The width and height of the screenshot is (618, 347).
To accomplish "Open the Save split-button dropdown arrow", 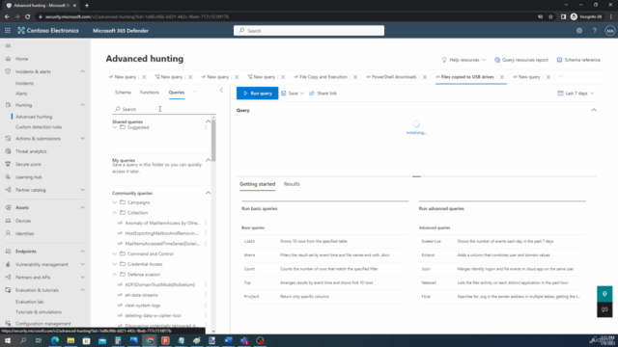I will point(302,93).
